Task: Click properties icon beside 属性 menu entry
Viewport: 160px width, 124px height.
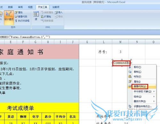Action: pos(130,82)
